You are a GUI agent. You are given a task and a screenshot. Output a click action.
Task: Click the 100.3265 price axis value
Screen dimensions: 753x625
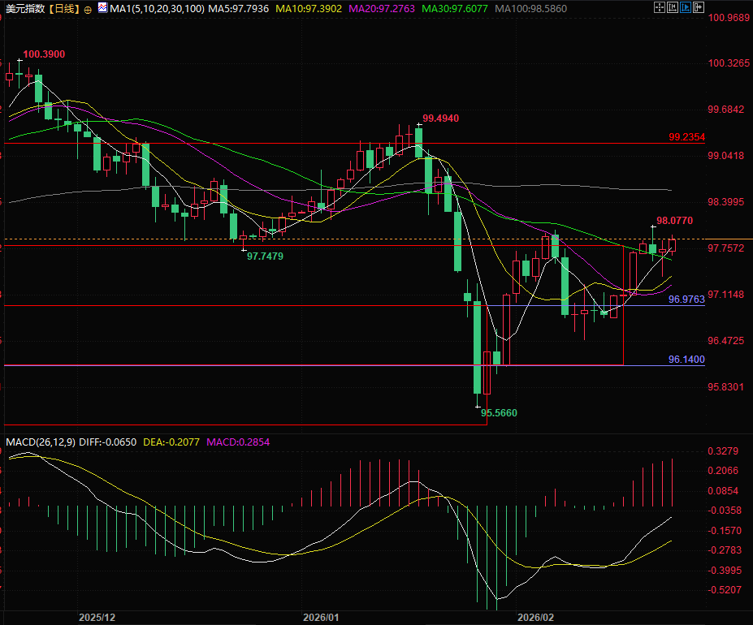click(729, 63)
